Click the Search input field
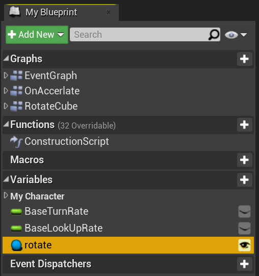Viewport: 259px width, 276px height. point(139,35)
